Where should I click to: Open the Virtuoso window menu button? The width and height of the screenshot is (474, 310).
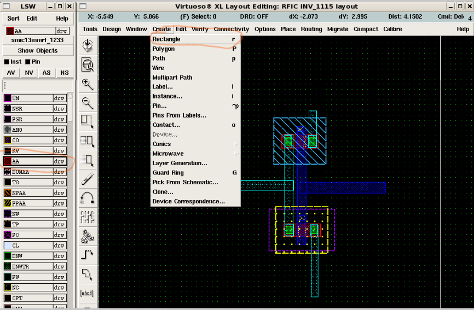pos(83,6)
